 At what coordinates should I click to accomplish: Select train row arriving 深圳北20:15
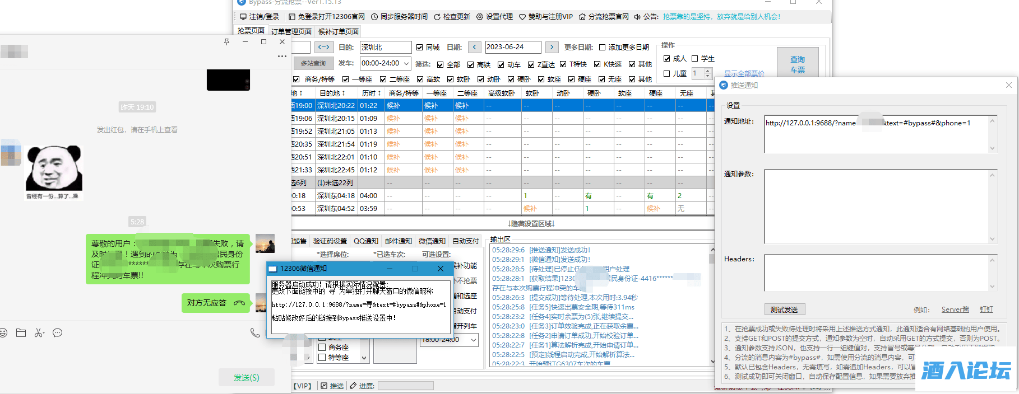pos(503,119)
